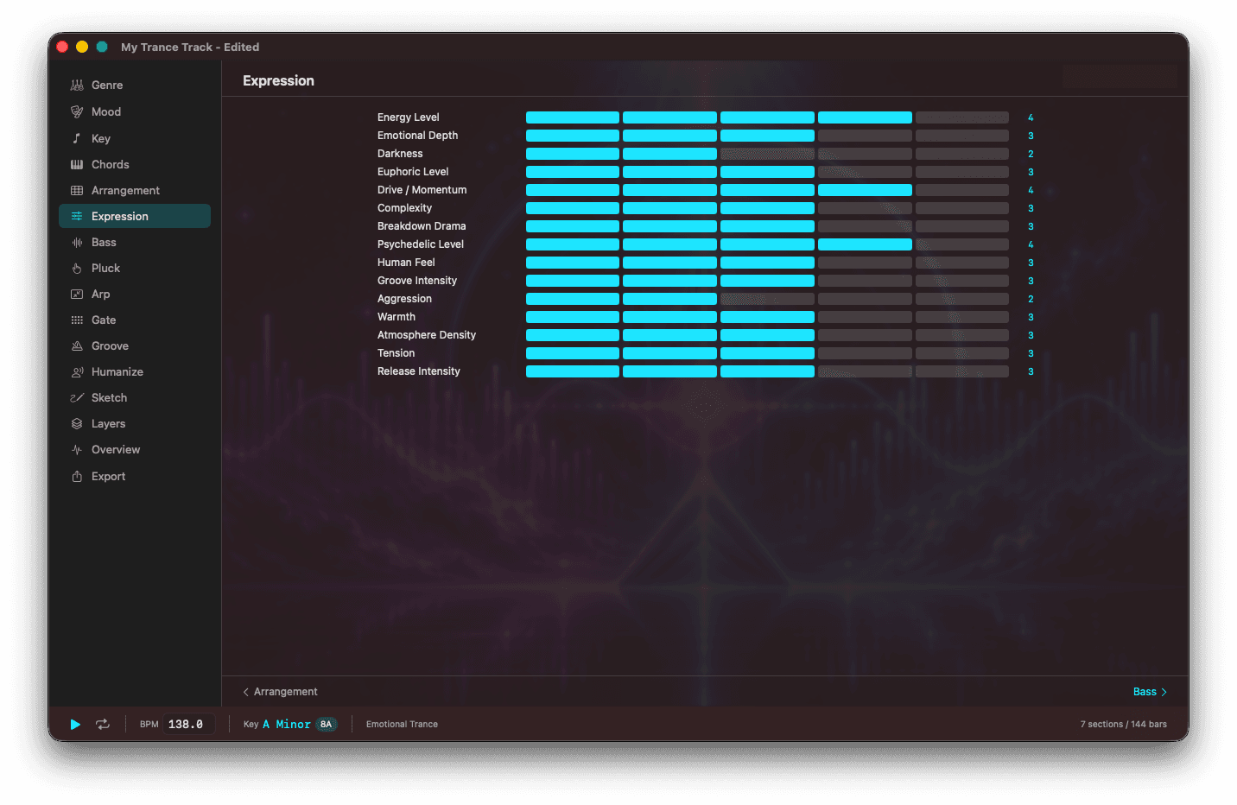Open the Mood section

click(135, 112)
